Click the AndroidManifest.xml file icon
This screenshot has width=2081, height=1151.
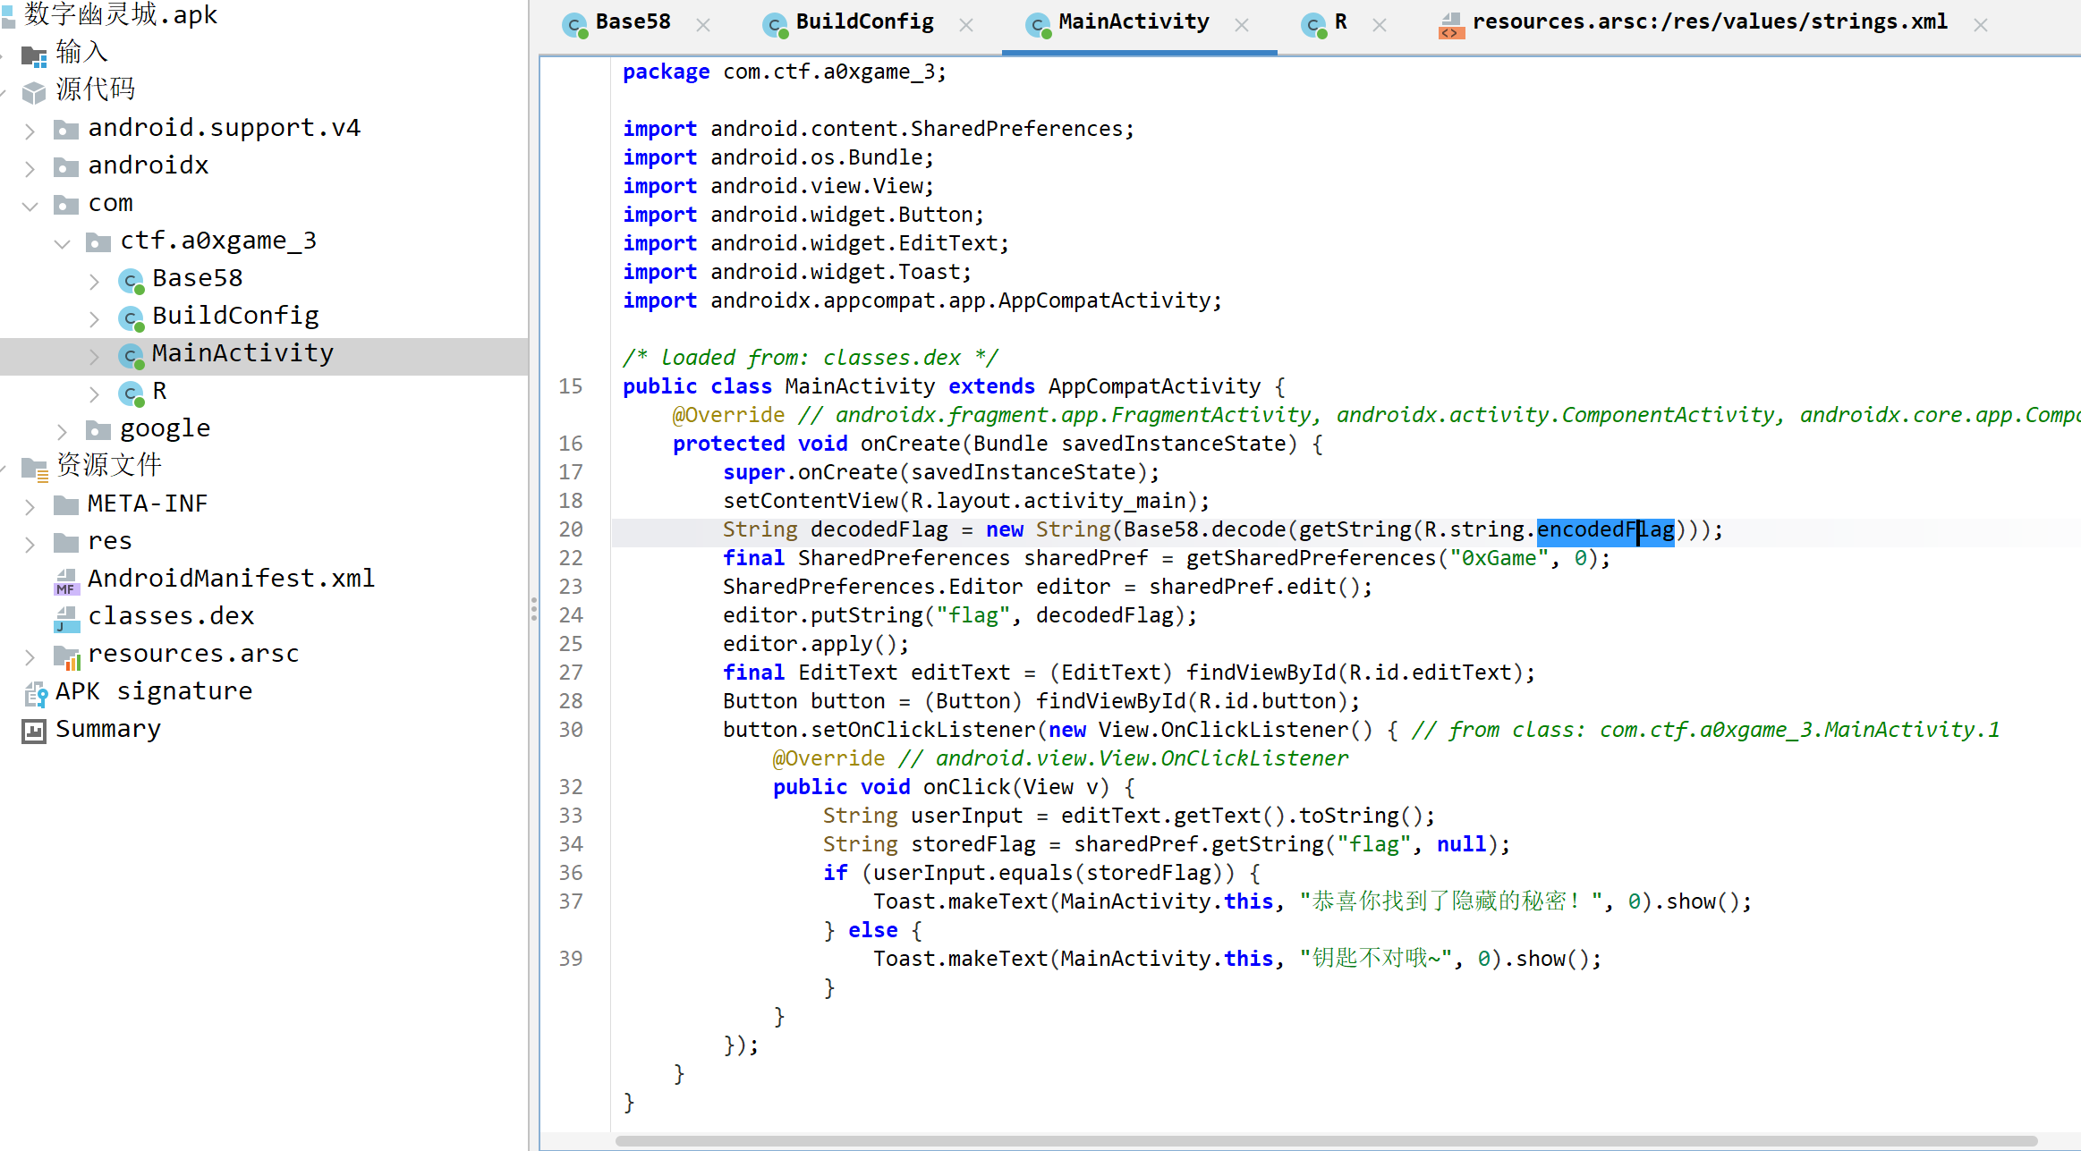tap(66, 581)
